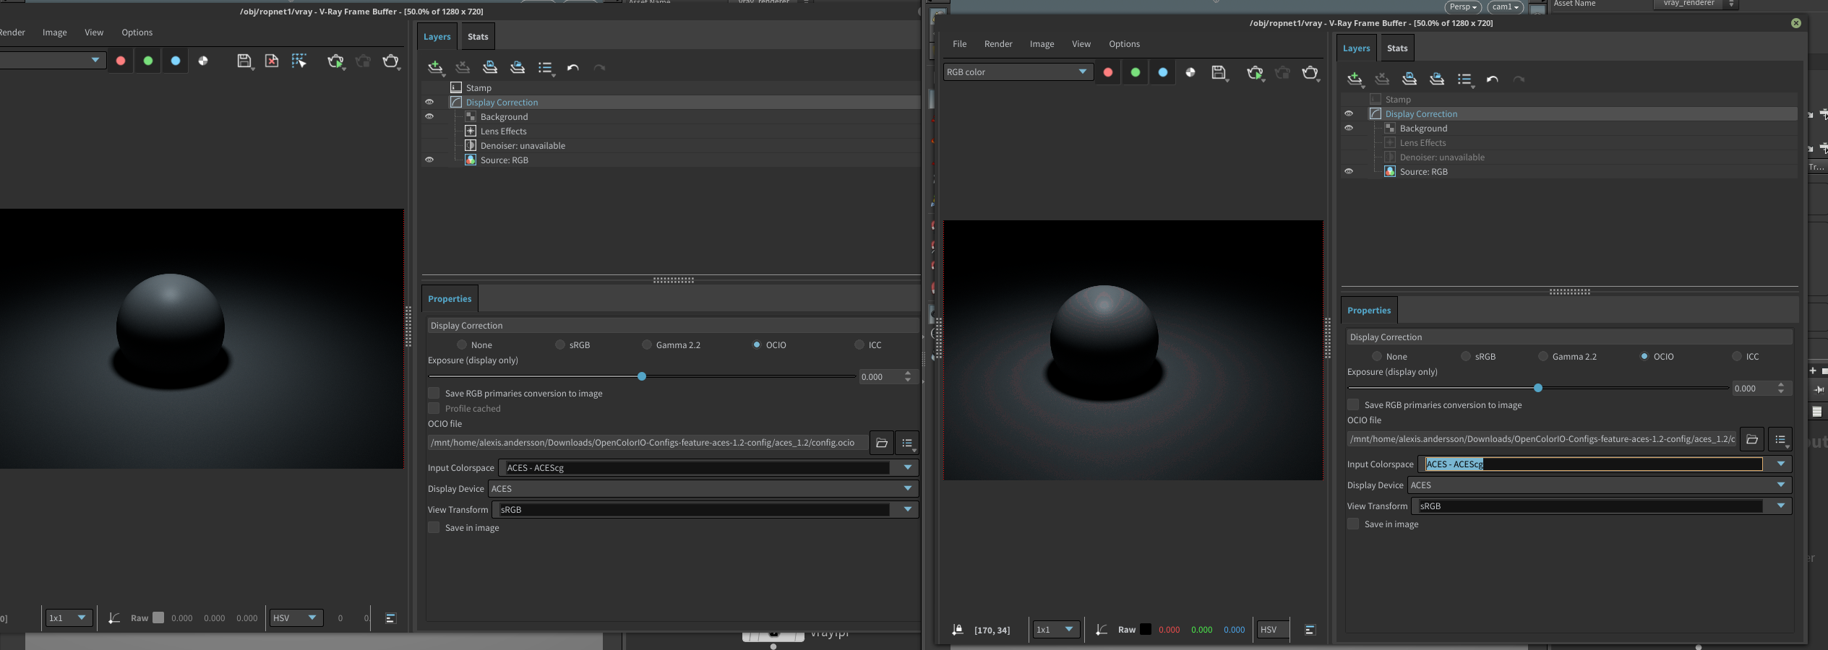This screenshot has width=1828, height=650.
Task: Switch to Stats tab in right window
Action: [1397, 48]
